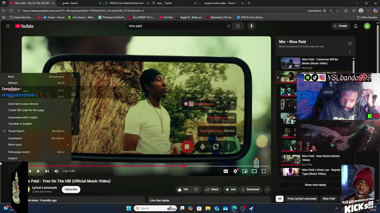Click the Create button on YouTube
Screen dimensions: 380x213
click(x=340, y=26)
